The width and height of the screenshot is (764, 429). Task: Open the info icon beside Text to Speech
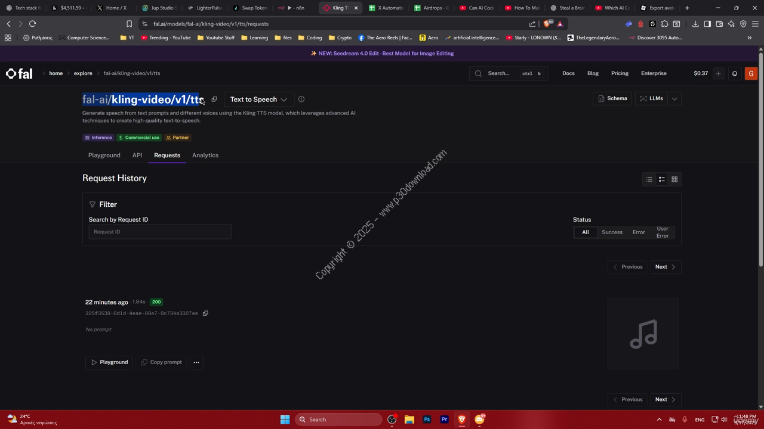[x=301, y=100]
